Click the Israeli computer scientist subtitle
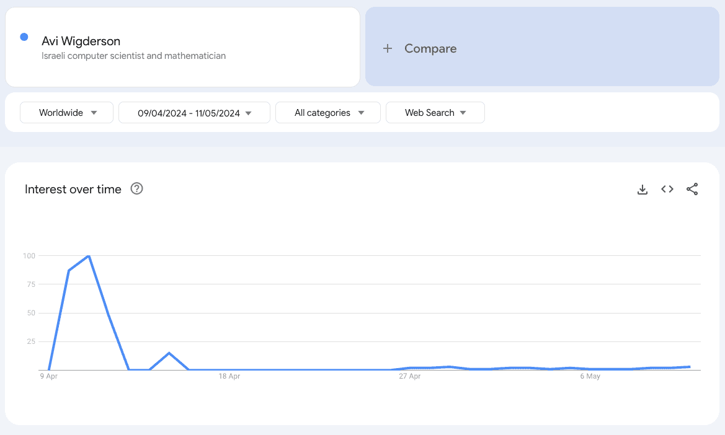The image size is (725, 435). [x=133, y=56]
